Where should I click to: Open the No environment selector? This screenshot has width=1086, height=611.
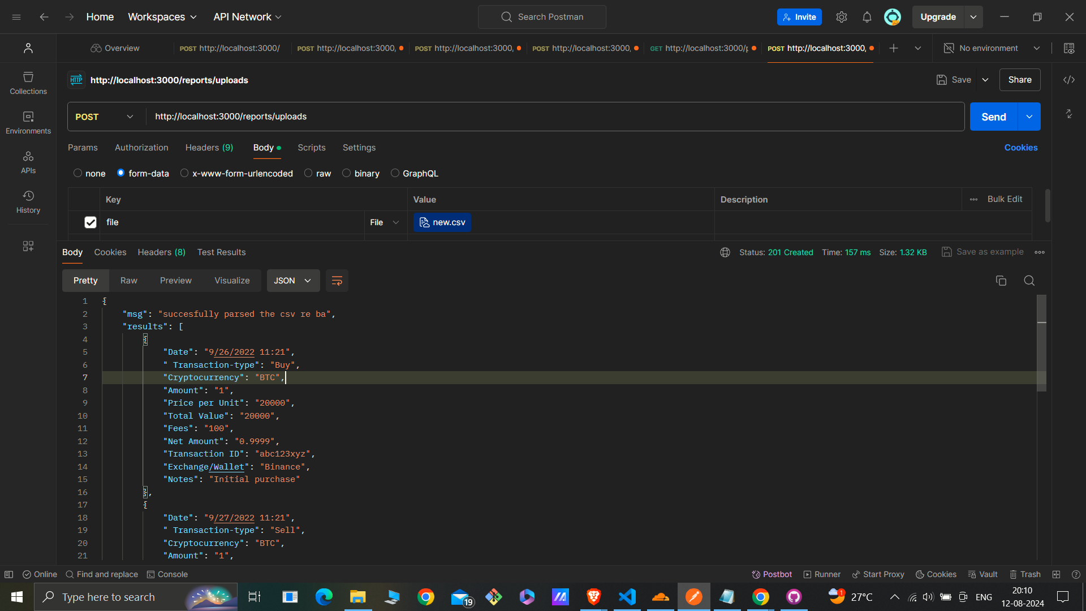[992, 48]
